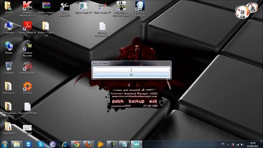The height and width of the screenshot is (148, 263).
Task: Select the AYOUB user folder icon
Action: 8,7
